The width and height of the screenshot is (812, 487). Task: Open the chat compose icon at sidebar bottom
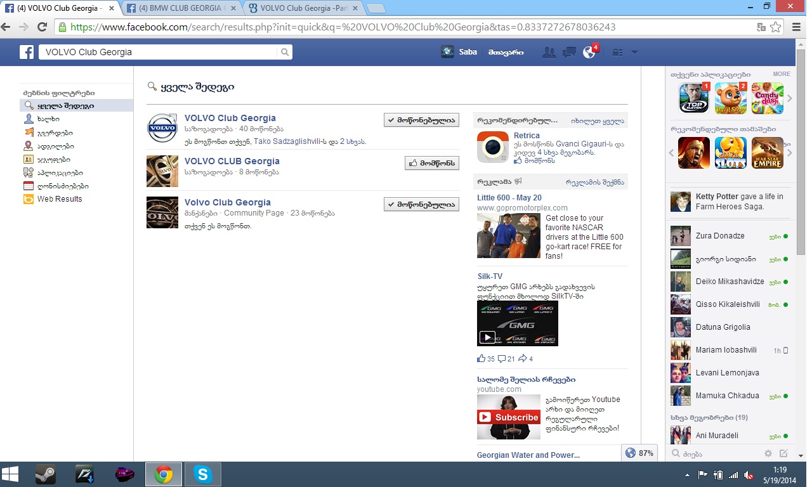tap(783, 453)
